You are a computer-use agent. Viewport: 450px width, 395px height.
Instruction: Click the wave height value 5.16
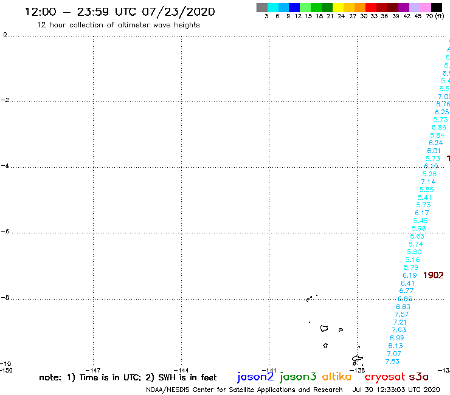pos(412,260)
